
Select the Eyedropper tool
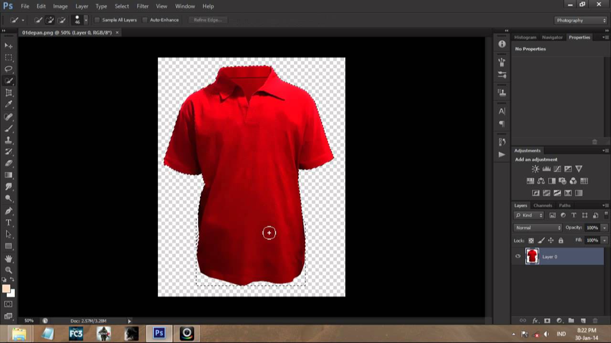click(9, 104)
